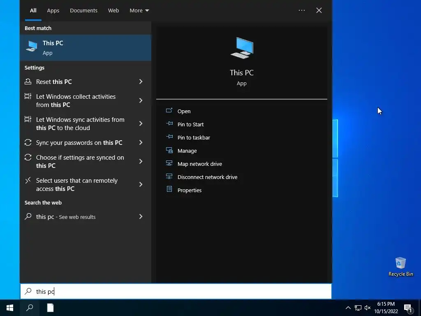Click the Settings section heading
Viewport: 421px width, 316px height.
pyautogui.click(x=35, y=67)
